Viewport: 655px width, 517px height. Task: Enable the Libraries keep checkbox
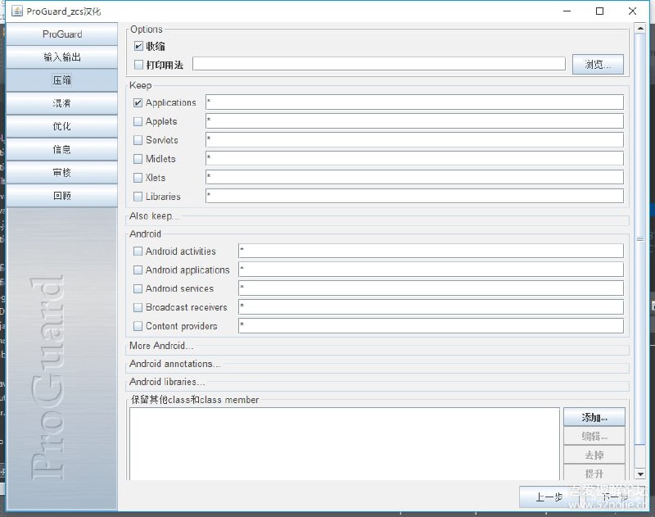[138, 197]
